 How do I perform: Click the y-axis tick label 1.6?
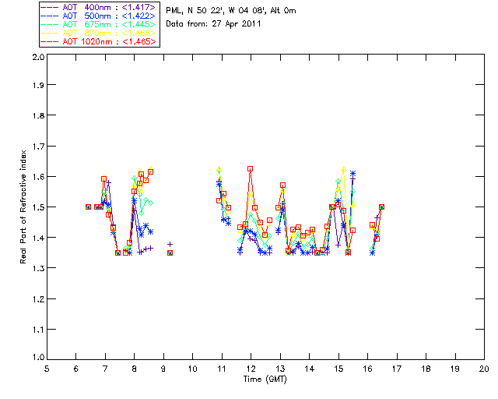tap(39, 177)
